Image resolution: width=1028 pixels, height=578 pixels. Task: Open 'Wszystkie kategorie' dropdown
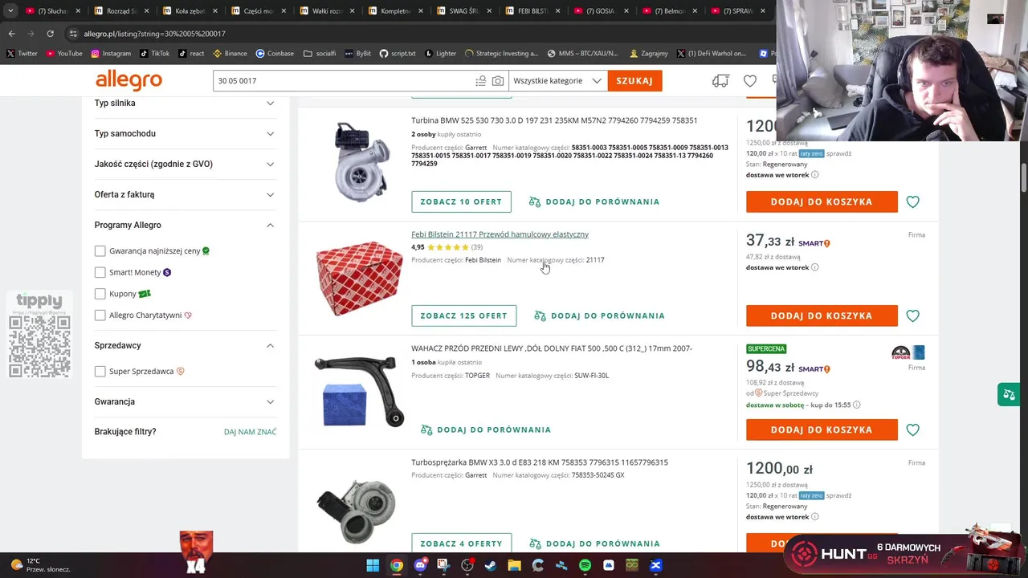pos(557,81)
